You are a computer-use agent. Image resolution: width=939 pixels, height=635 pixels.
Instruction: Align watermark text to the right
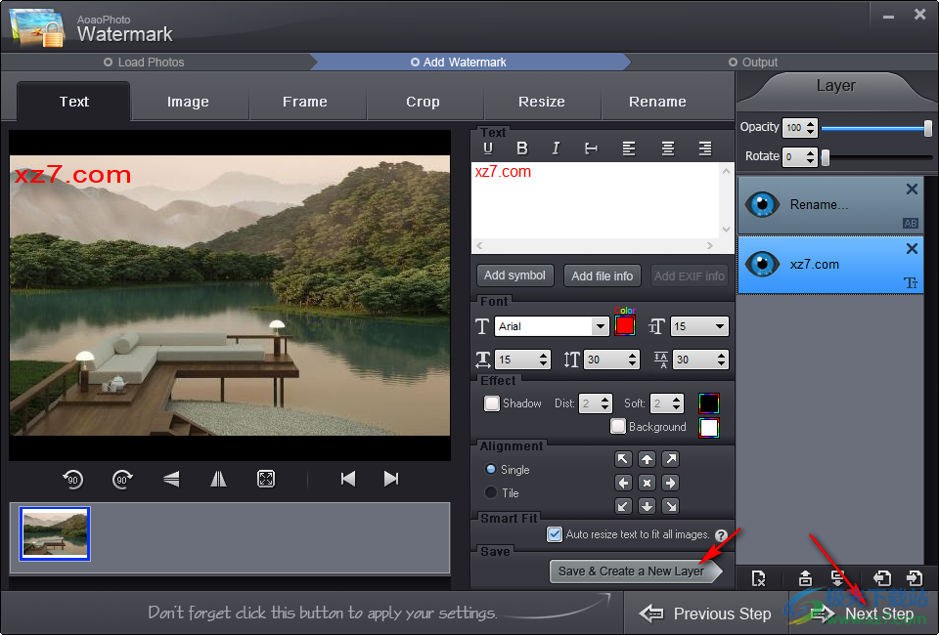[x=705, y=148]
